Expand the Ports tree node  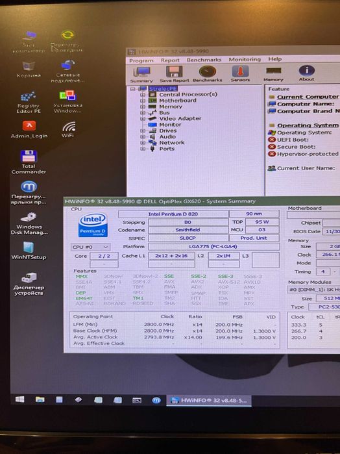point(143,149)
